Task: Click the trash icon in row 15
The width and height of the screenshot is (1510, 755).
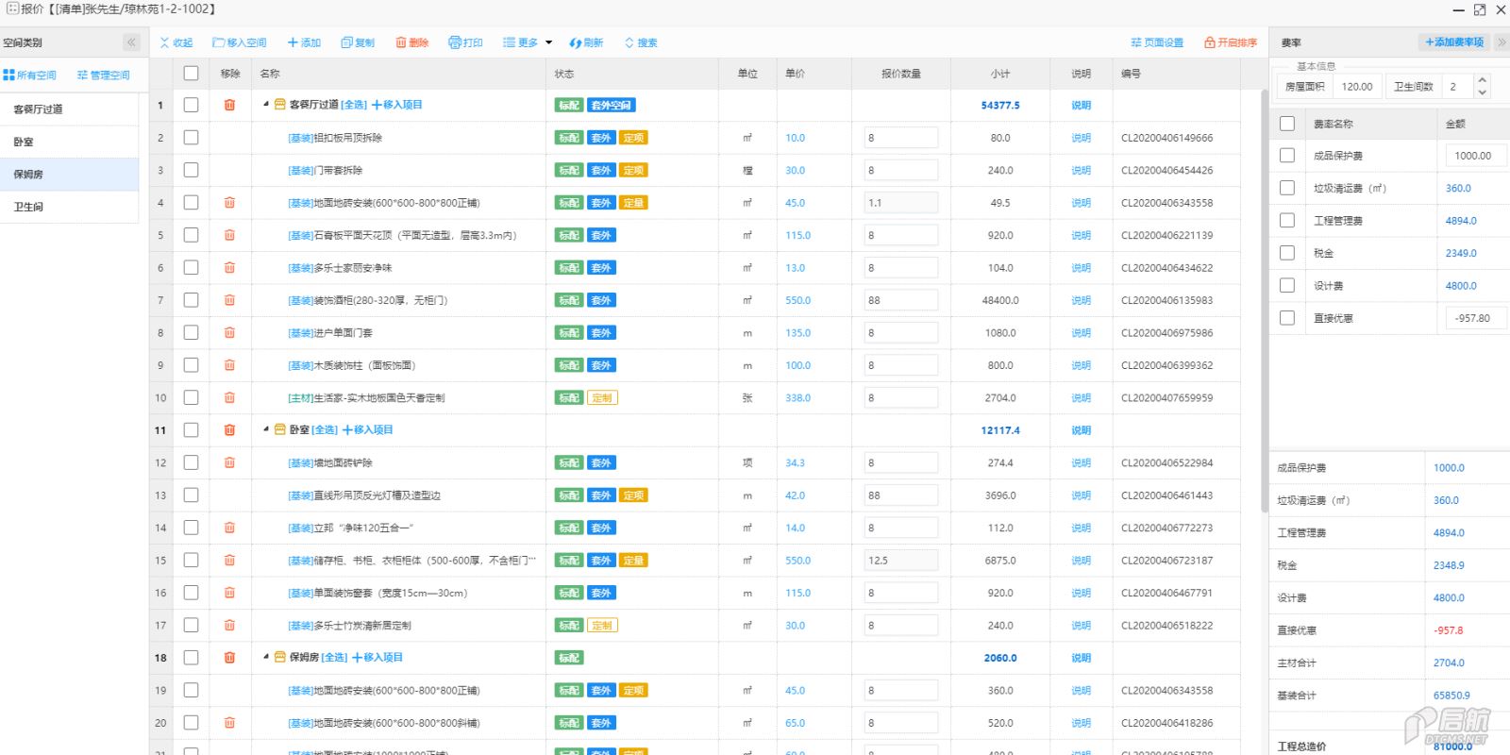Action: click(229, 561)
